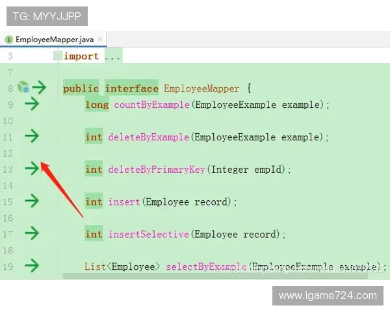Click the gutter arrow beside insertSelective

31,234
